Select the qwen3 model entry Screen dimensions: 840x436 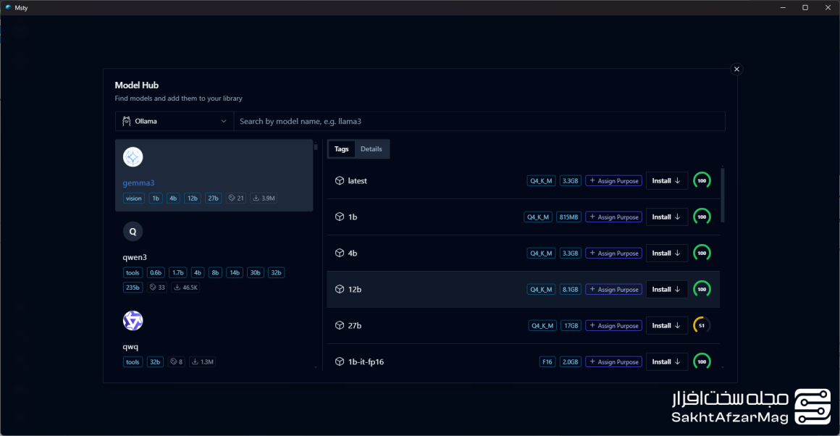click(x=214, y=256)
